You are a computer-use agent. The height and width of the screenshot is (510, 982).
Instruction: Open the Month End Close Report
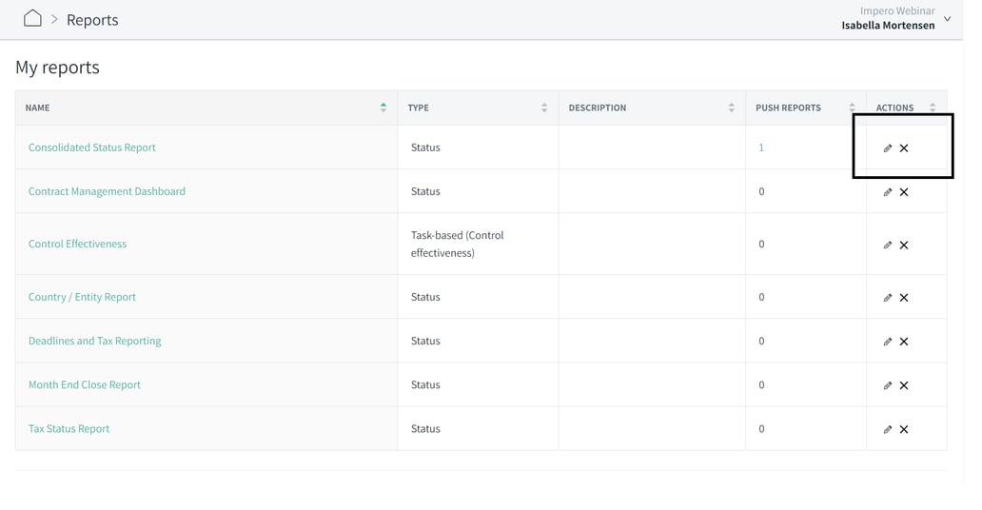(x=85, y=384)
